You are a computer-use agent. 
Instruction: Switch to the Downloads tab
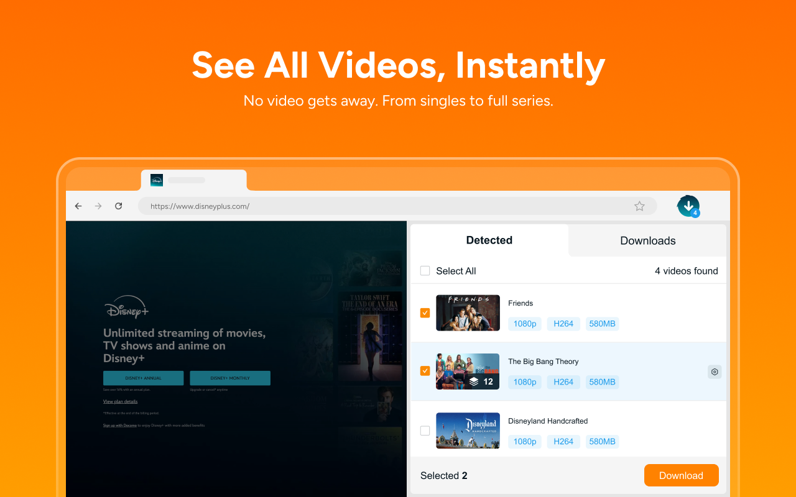(x=648, y=240)
